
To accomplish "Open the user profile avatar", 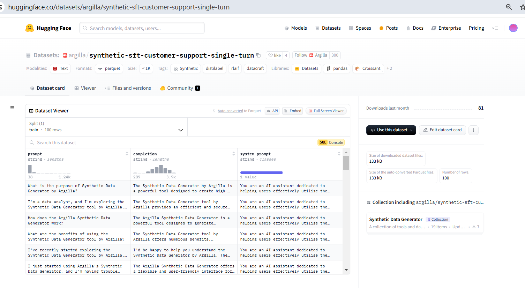I will click(513, 28).
